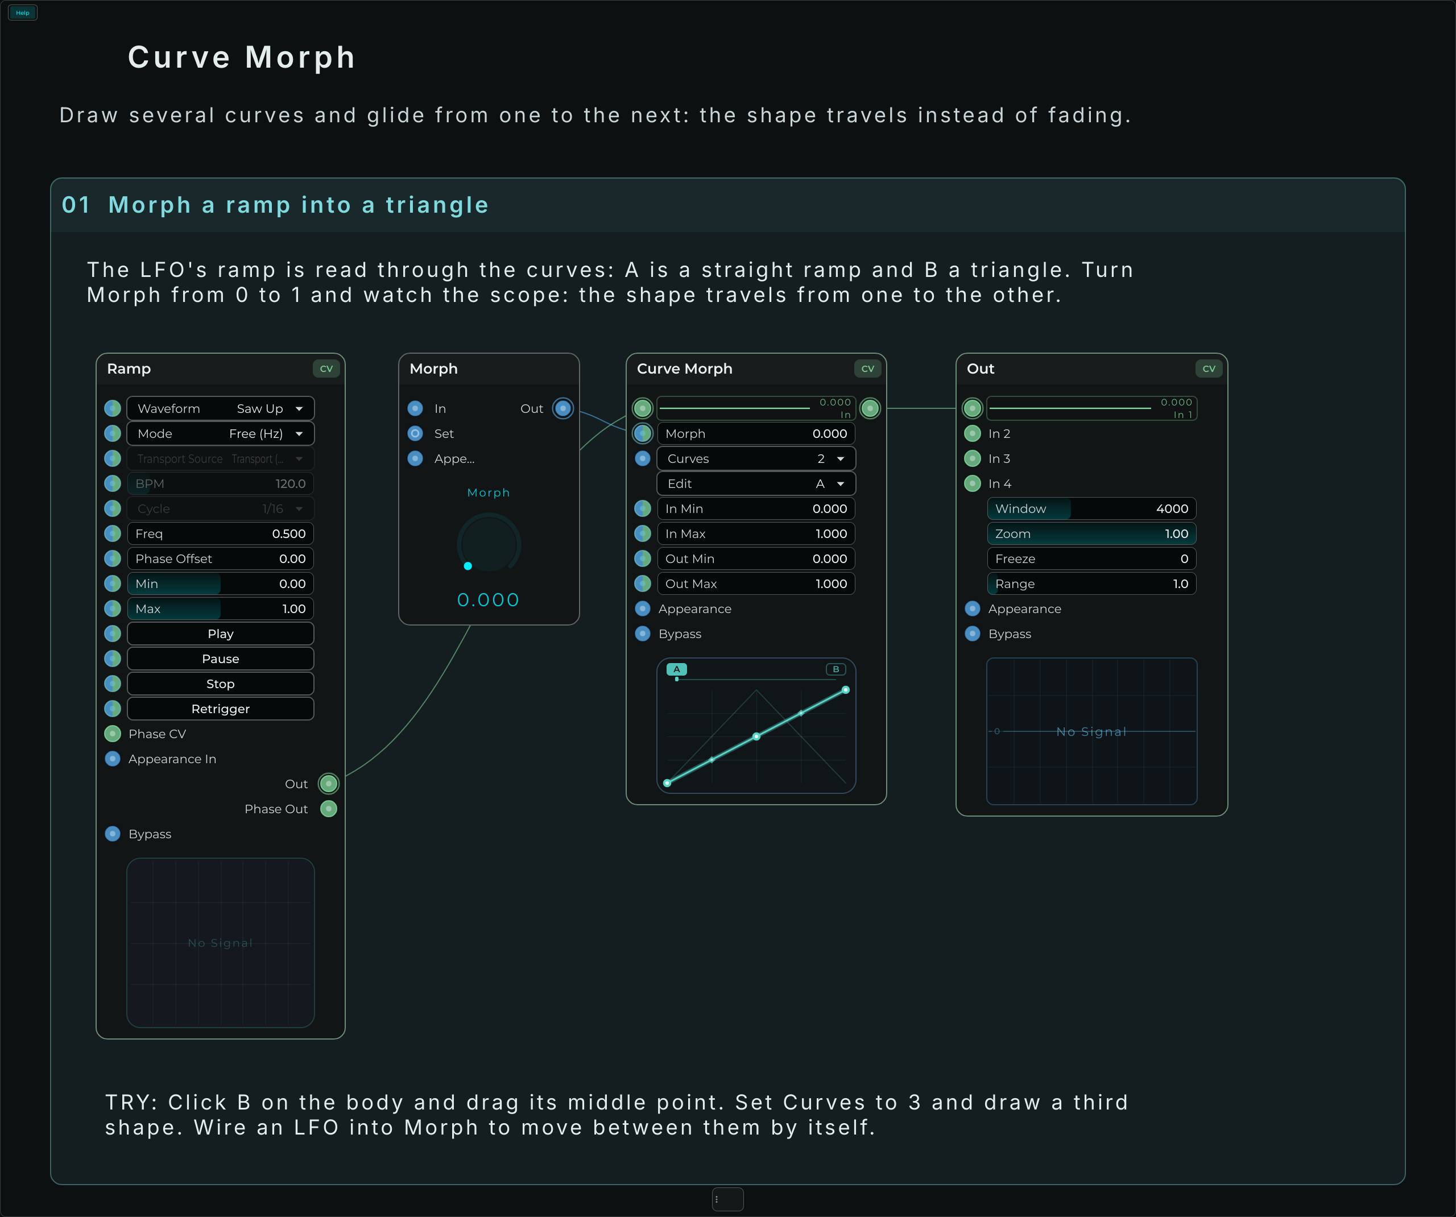Click the Phase Offset value field

coord(221,558)
